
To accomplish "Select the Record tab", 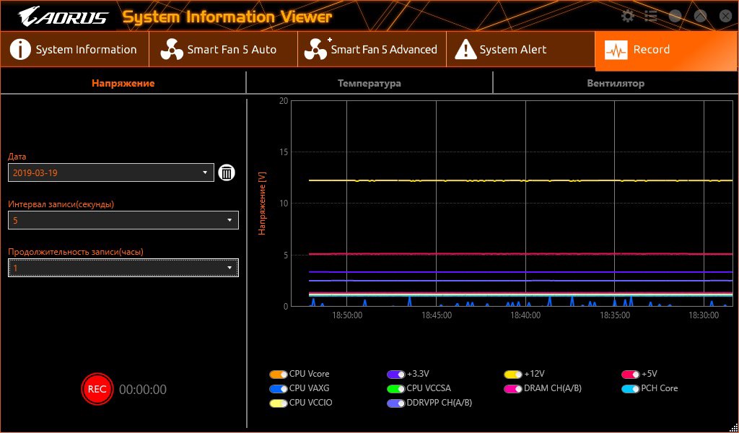I will [x=666, y=51].
